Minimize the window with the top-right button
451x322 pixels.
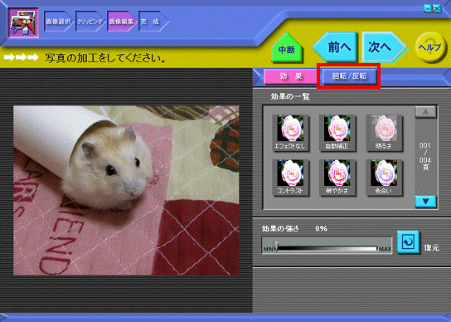[x=428, y=8]
